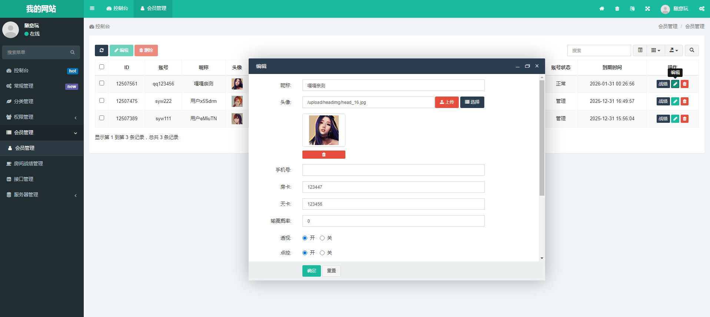Click green edit icon for user syw111

tap(675, 119)
